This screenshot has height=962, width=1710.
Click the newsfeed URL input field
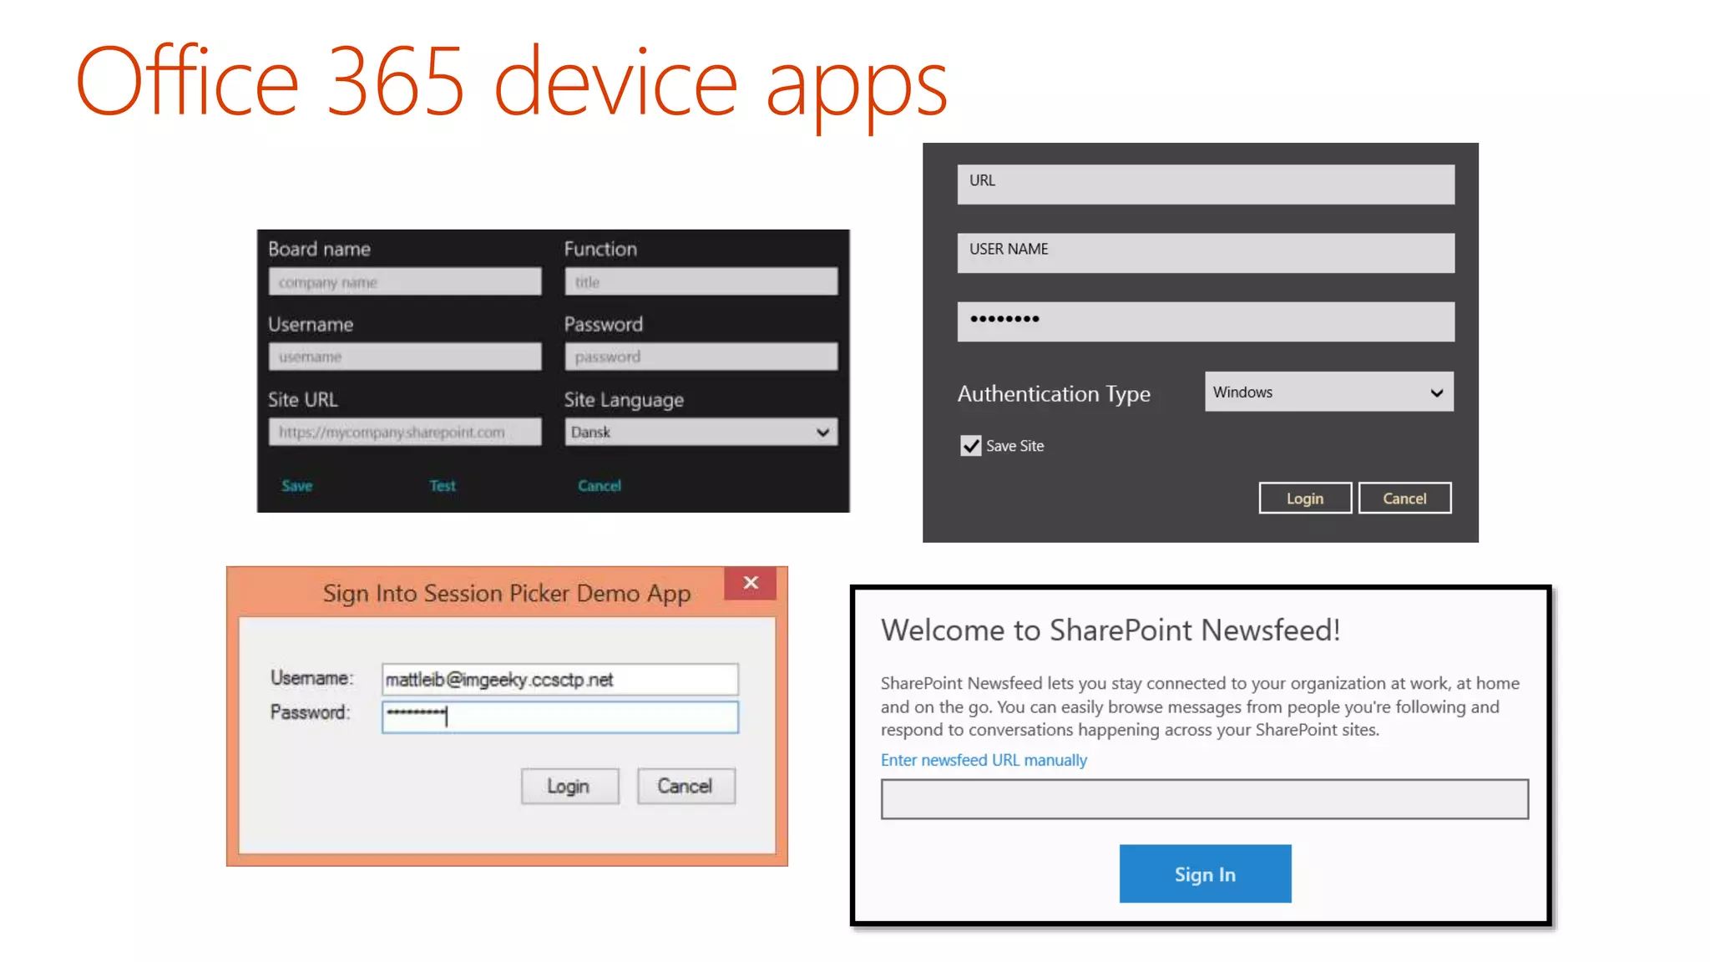1204,799
